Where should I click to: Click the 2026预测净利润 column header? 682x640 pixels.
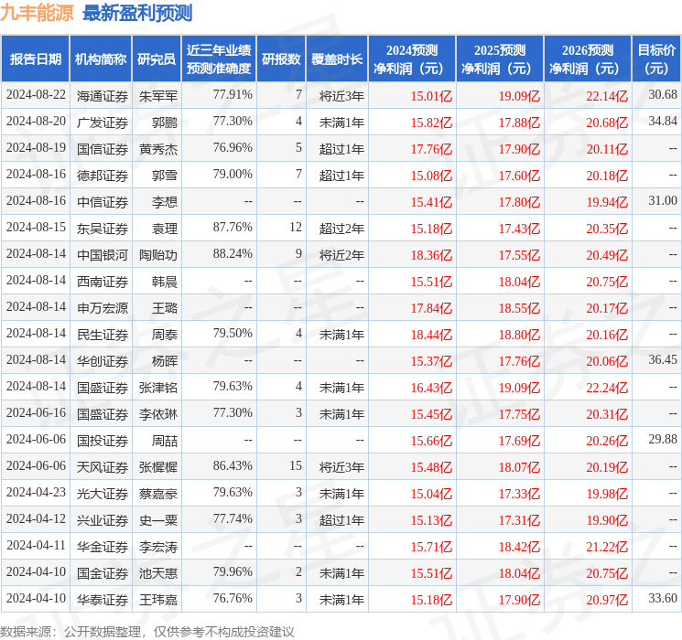tap(588, 59)
